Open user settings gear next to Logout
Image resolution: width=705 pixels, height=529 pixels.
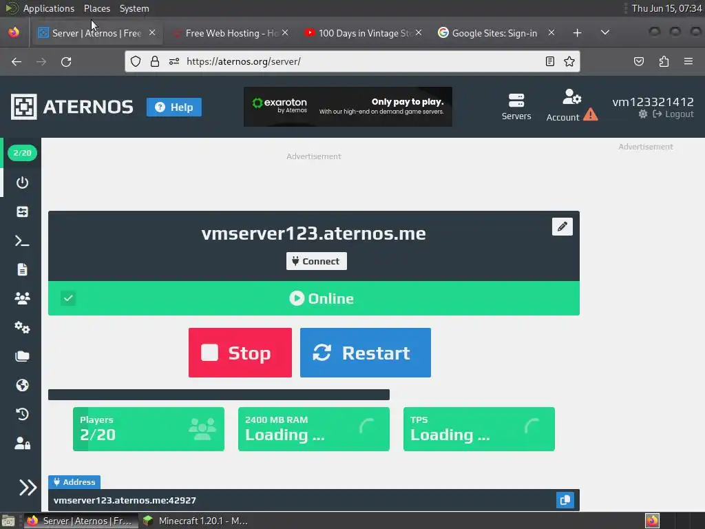643,114
